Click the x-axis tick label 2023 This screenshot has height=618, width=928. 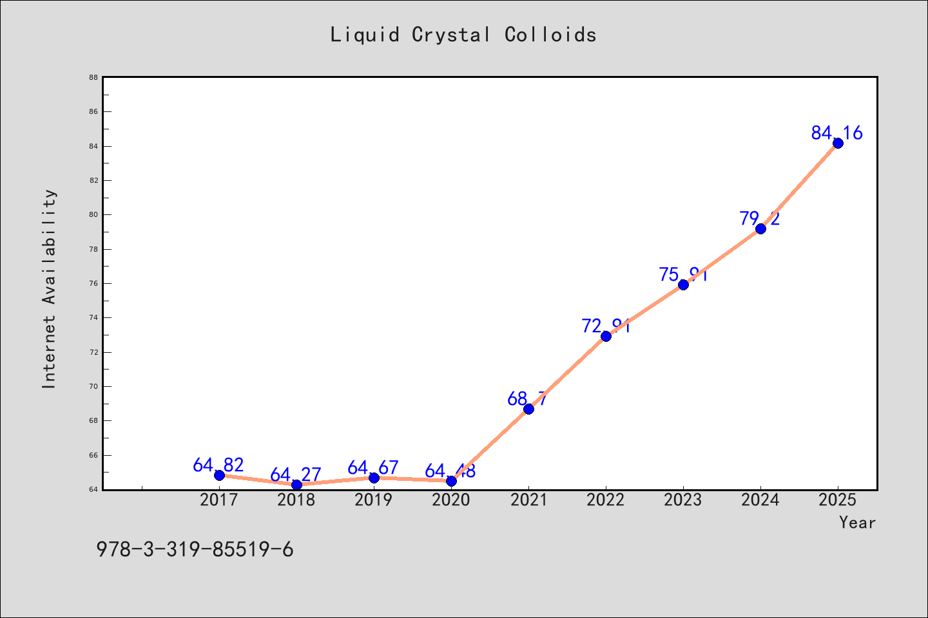click(x=683, y=500)
